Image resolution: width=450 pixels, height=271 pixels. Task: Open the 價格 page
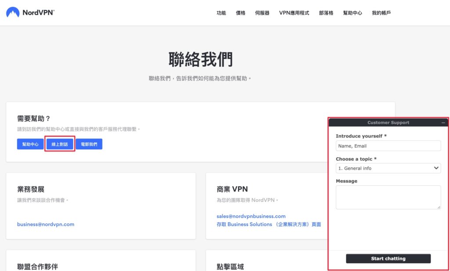tap(240, 13)
